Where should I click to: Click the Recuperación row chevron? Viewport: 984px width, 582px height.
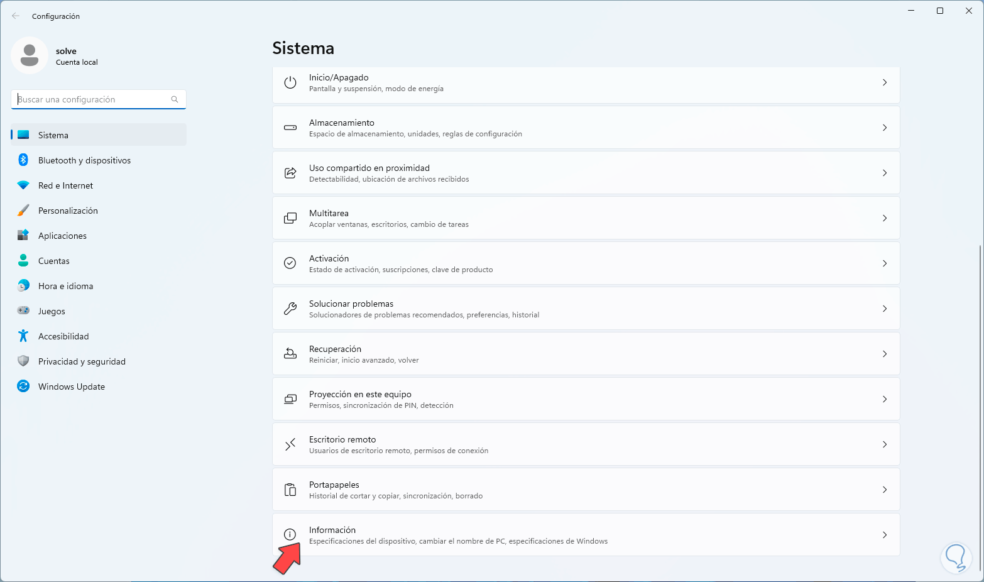point(885,354)
